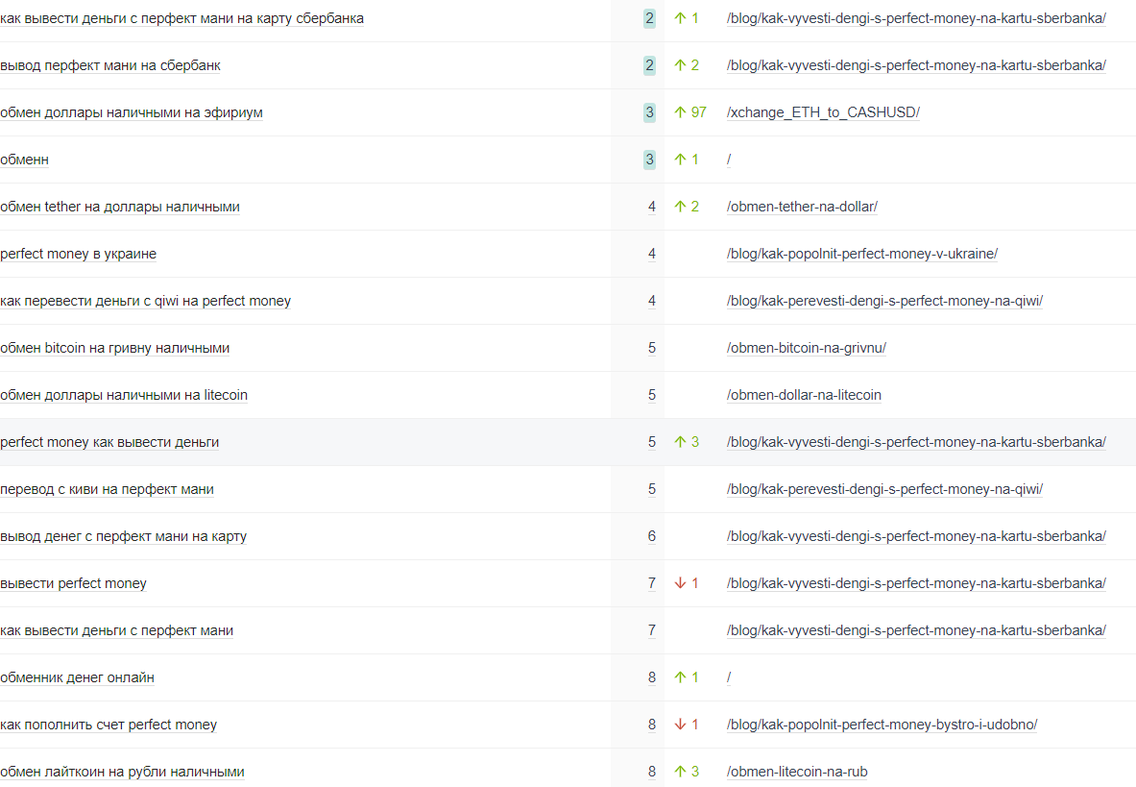1136x787 pixels.
Task: Open keyword 'обмен лайткоин на рубли наличными'
Action: pyautogui.click(x=122, y=772)
